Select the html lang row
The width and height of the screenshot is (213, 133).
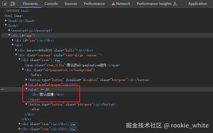tap(13, 16)
